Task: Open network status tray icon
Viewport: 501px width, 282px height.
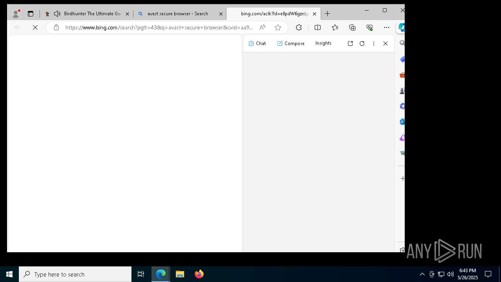Action: (441, 274)
